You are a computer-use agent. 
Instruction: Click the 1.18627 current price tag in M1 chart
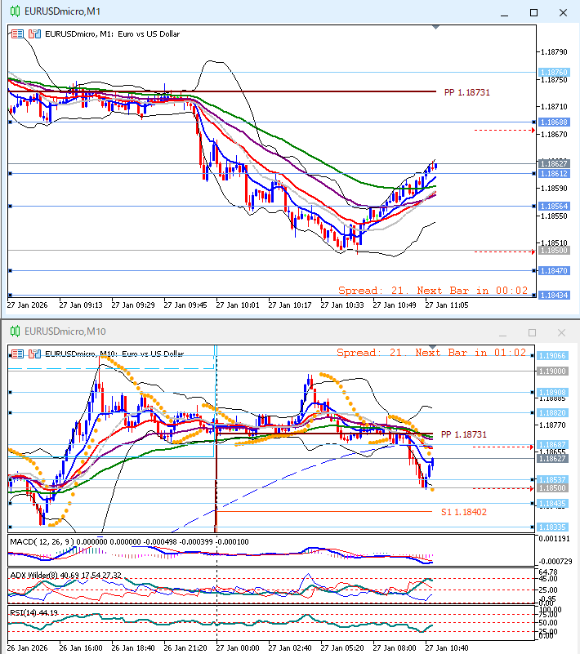coord(553,164)
